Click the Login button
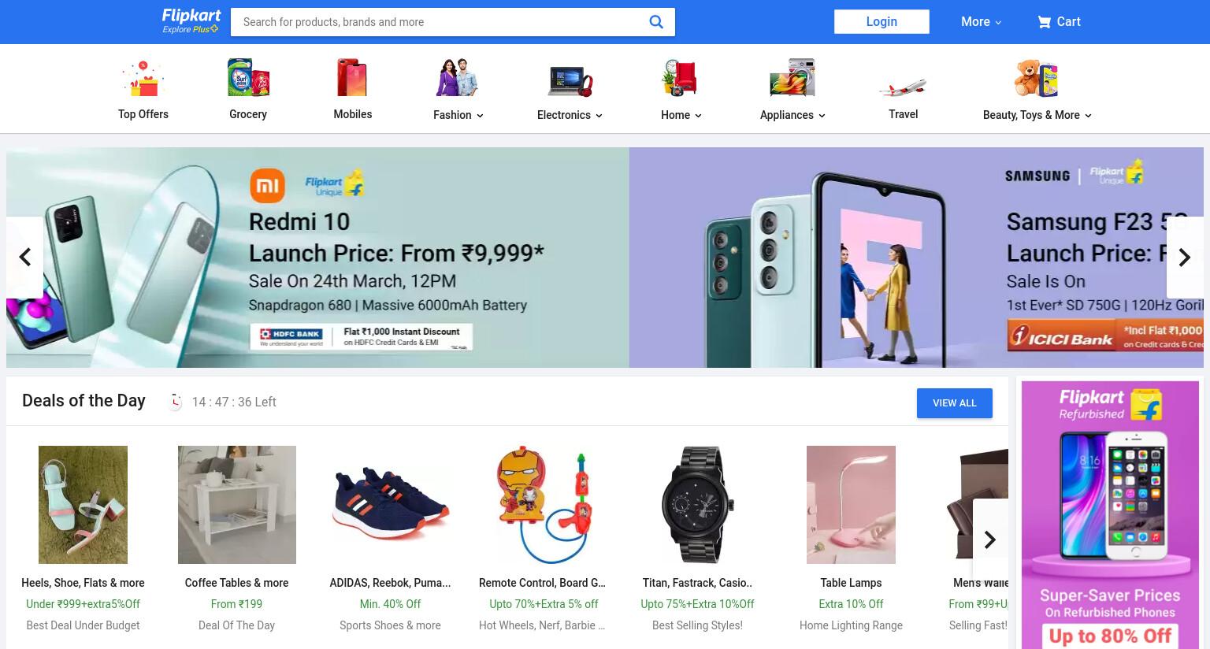 tap(882, 21)
